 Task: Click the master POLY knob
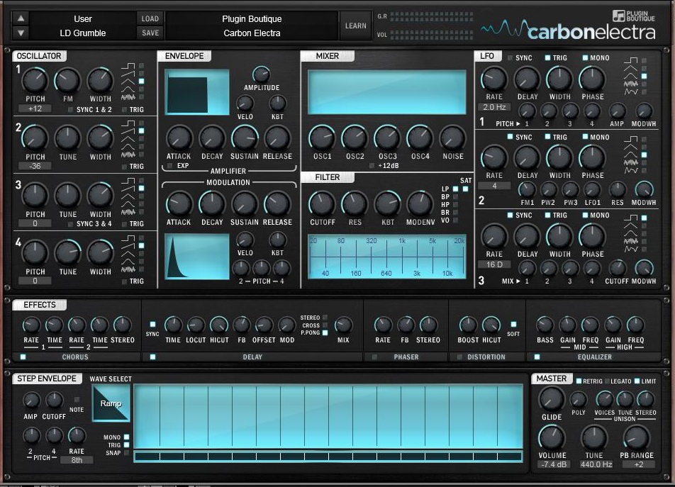[x=578, y=400]
